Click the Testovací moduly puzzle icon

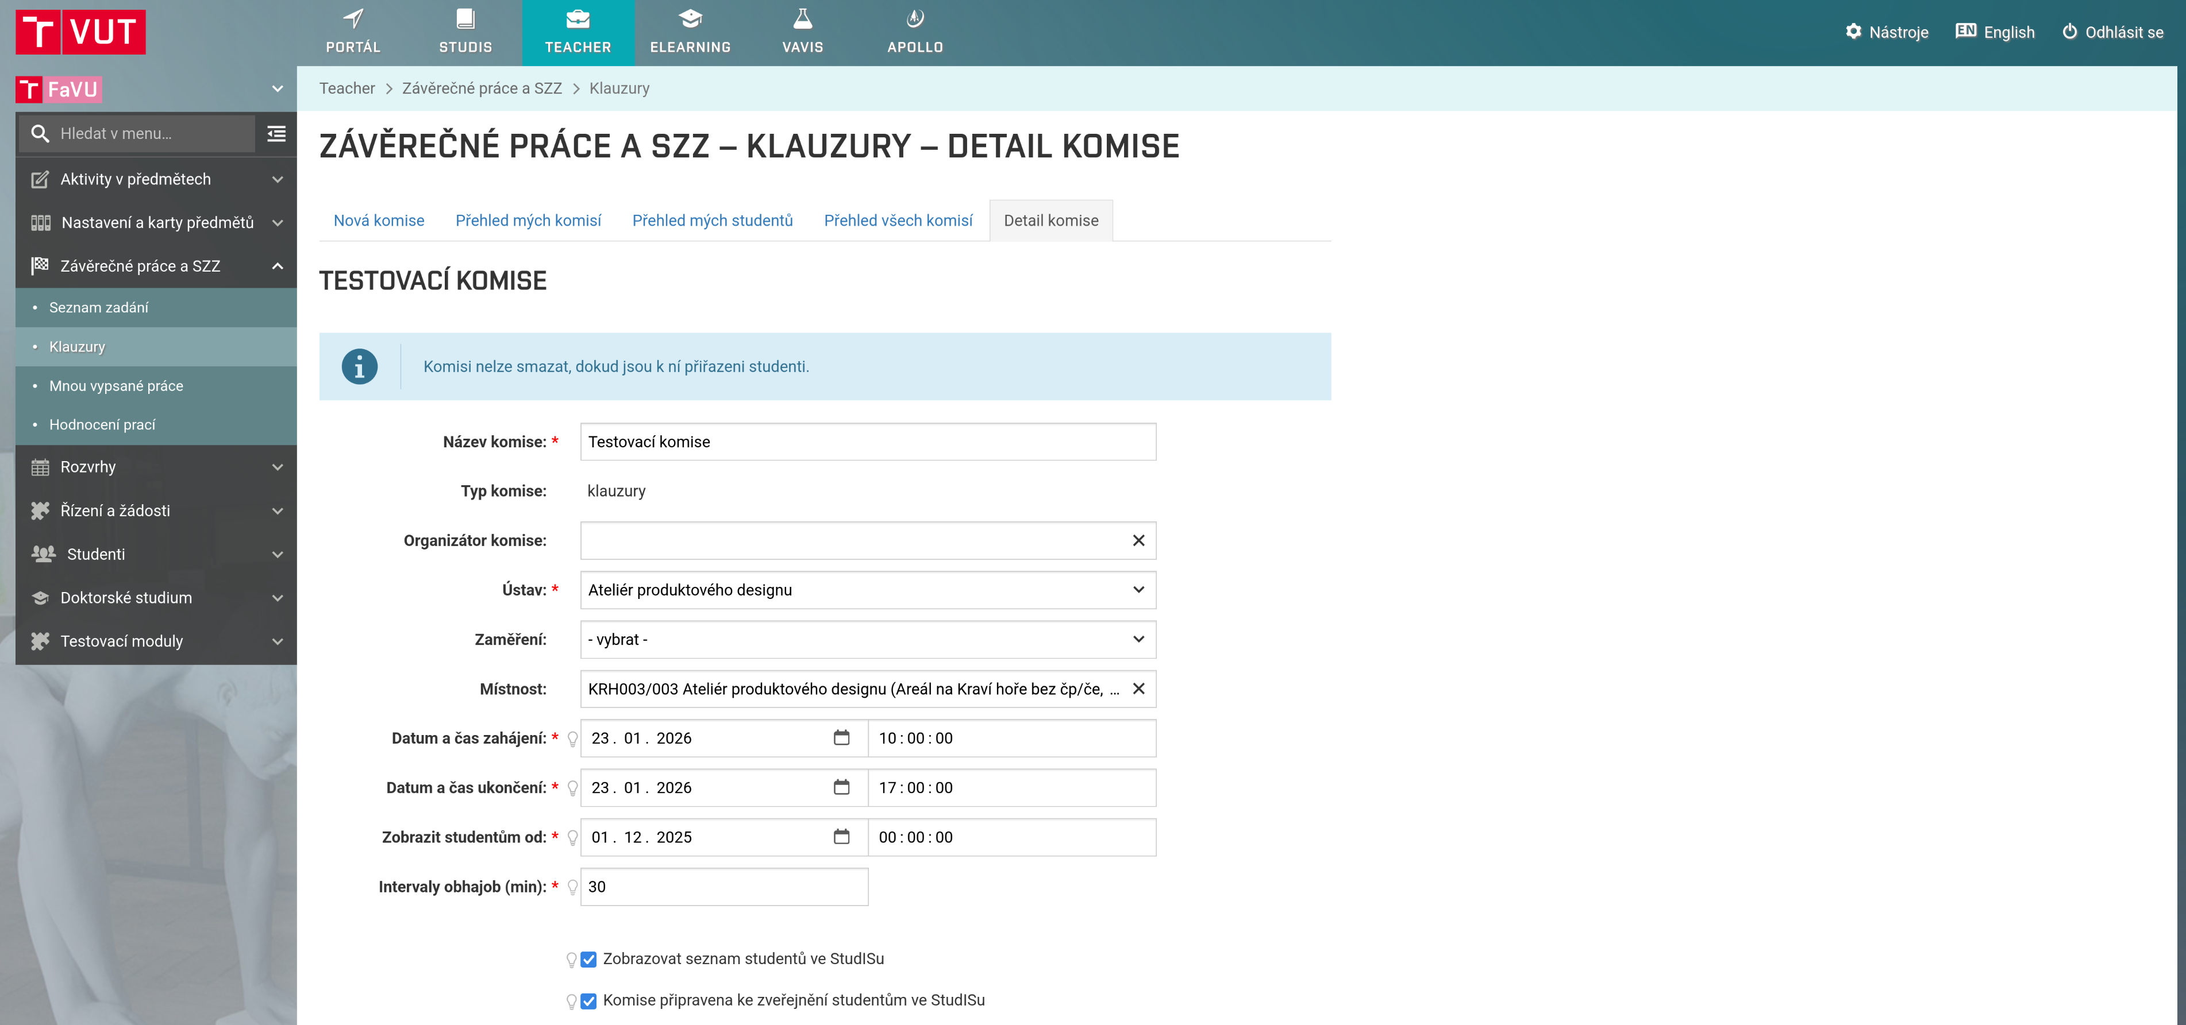(x=40, y=641)
